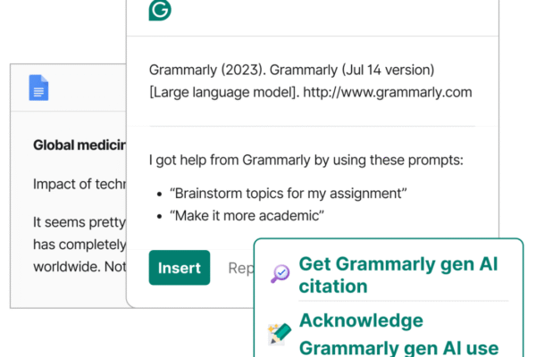Screen dimensions: 536x357
Task: Click the pencil icon beside the Acknowledge option
Action: click(280, 334)
